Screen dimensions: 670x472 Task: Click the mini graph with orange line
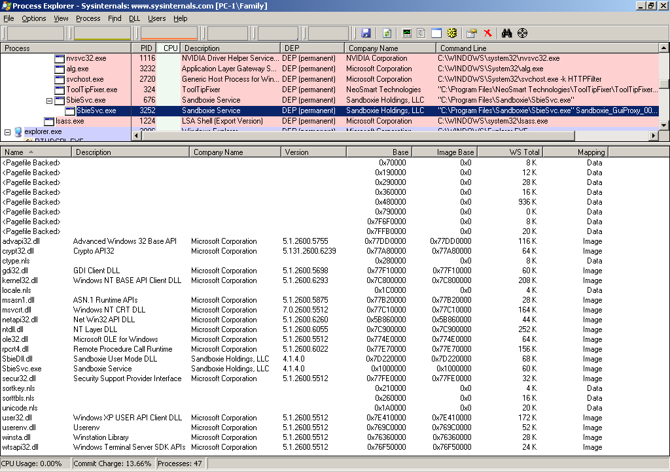(169, 33)
